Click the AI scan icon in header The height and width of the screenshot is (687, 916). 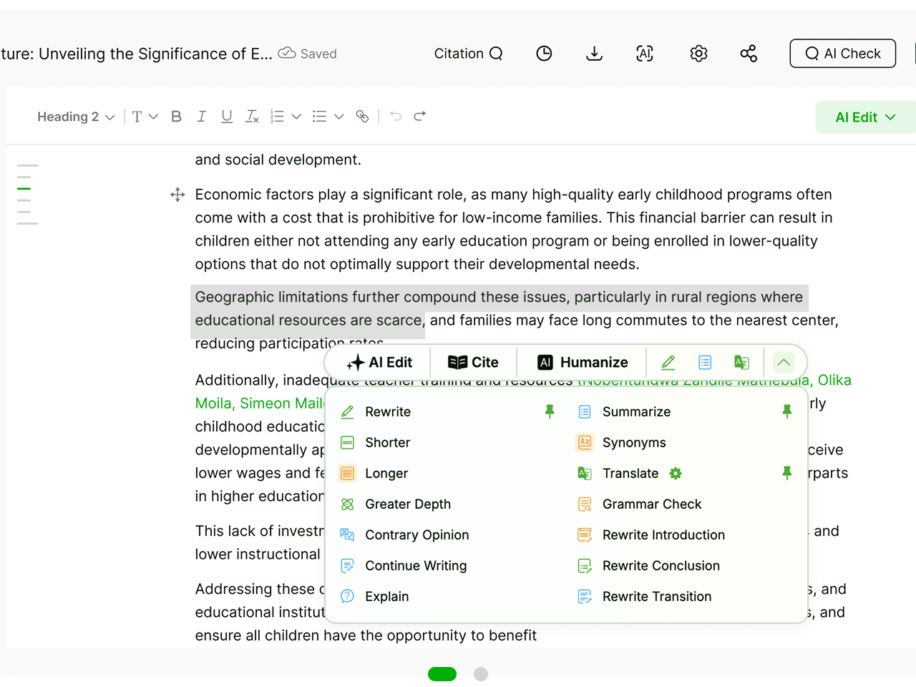(645, 54)
